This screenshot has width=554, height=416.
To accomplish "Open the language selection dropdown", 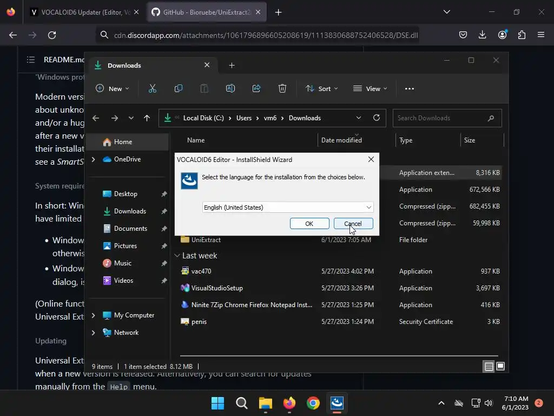I will pyautogui.click(x=288, y=207).
